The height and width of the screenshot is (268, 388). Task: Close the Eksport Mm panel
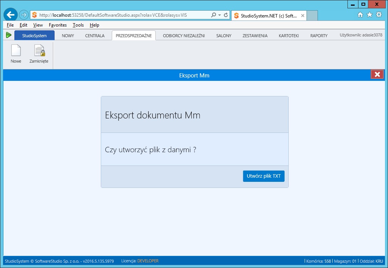coord(377,74)
